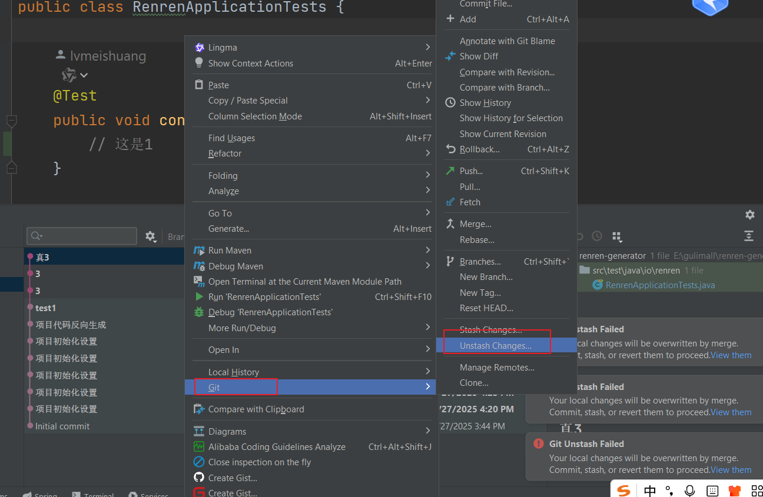The width and height of the screenshot is (763, 497).
Task: Click the Run Maven icon
Action: coord(199,251)
